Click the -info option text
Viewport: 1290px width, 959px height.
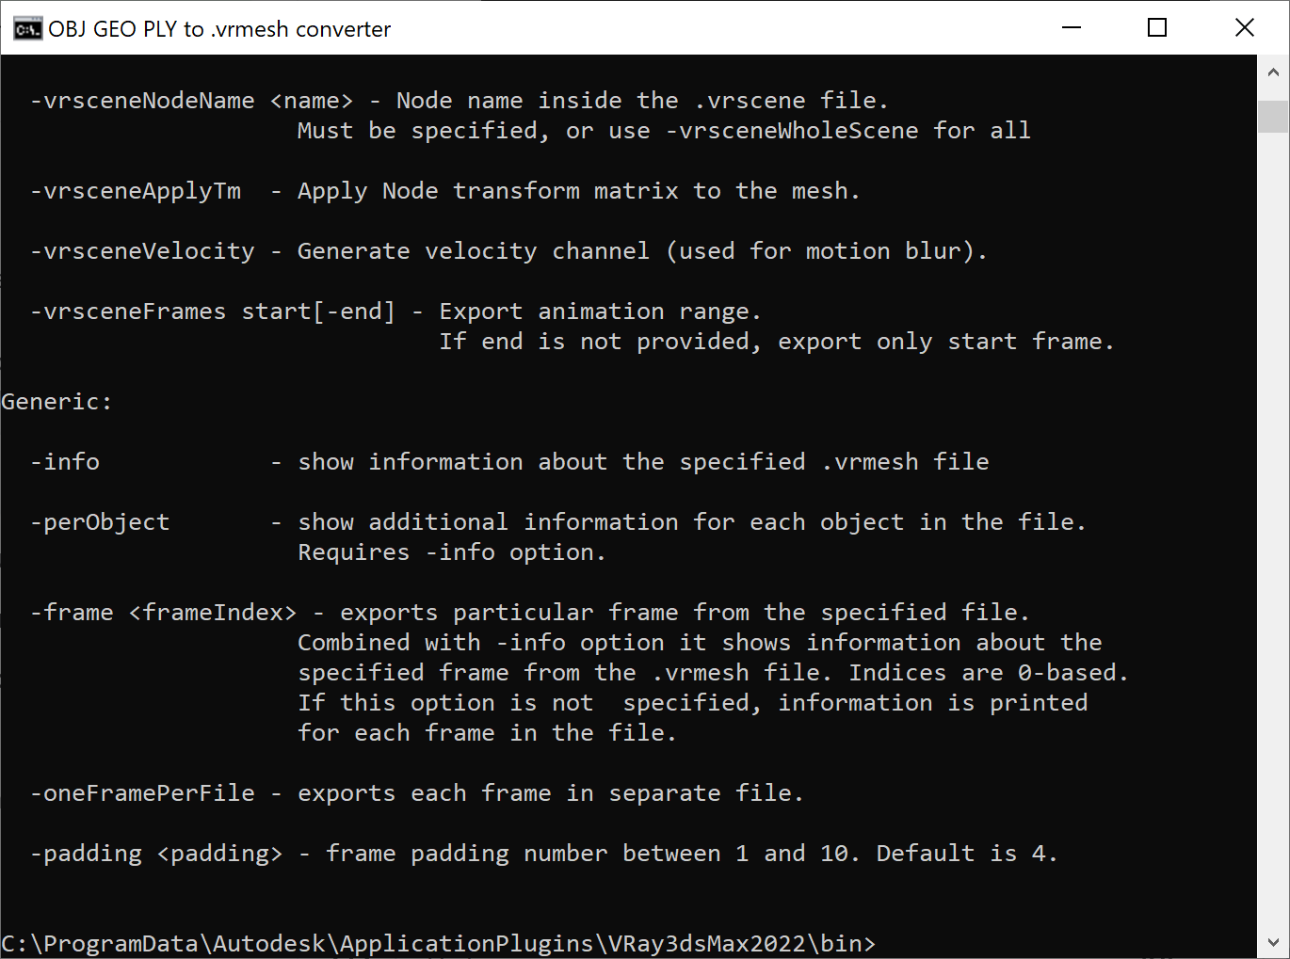(65, 462)
